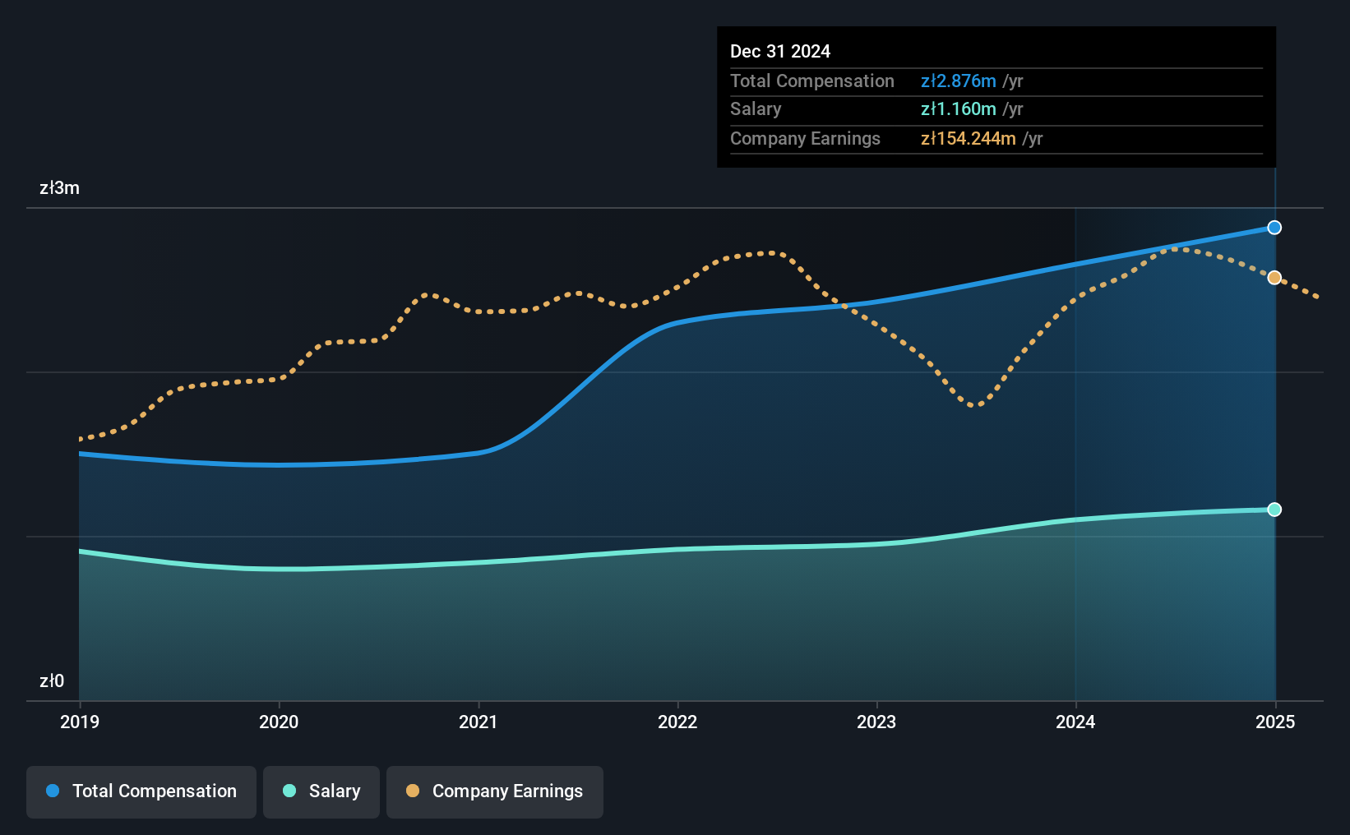This screenshot has height=835, width=1350.
Task: Click the 2020 x-axis label
Action: 279,722
